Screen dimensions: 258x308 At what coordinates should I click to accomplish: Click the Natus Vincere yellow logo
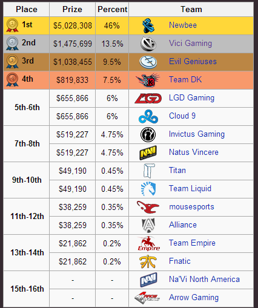pos(148,152)
